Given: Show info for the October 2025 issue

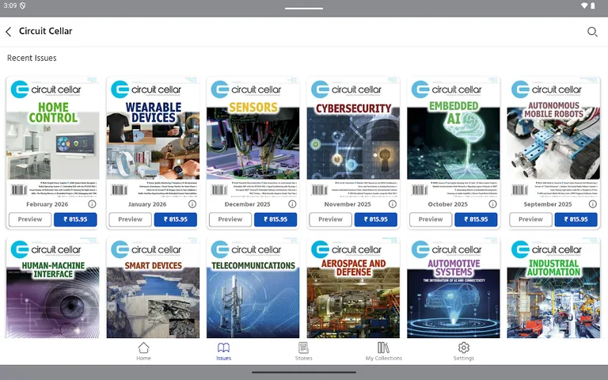Looking at the screenshot, I should pyautogui.click(x=493, y=204).
